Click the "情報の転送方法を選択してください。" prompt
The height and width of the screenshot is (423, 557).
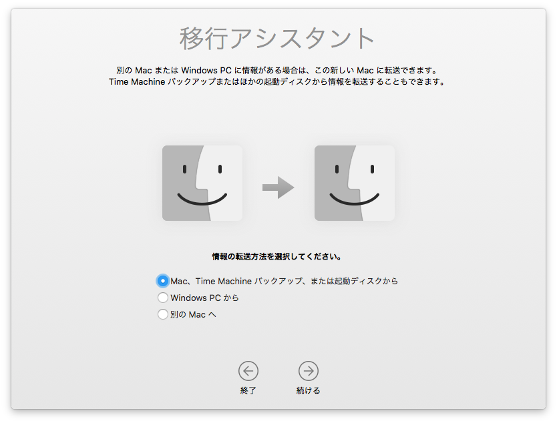click(x=277, y=257)
